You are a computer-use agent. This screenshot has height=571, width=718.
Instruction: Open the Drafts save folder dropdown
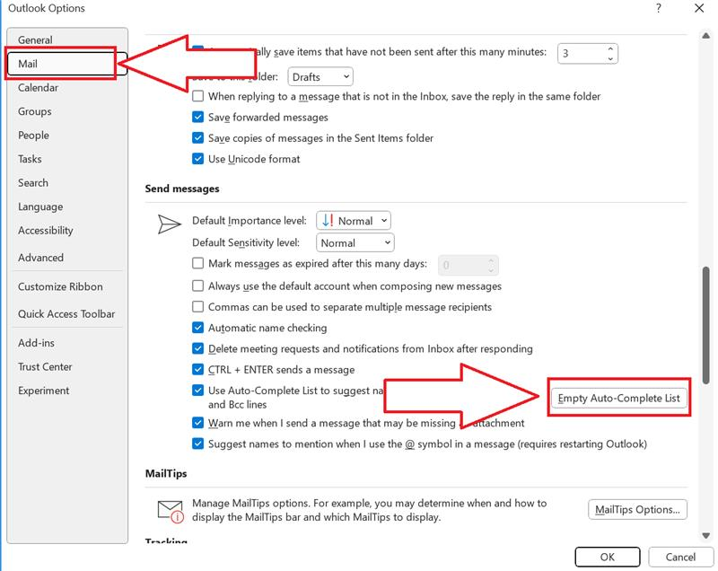(x=320, y=77)
